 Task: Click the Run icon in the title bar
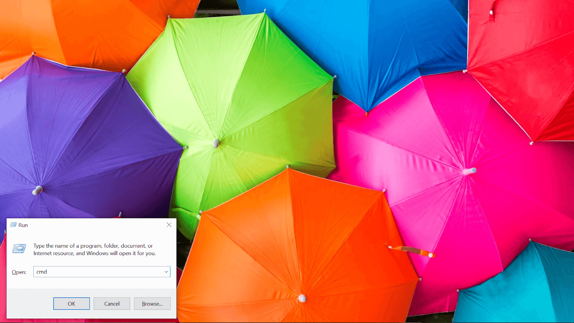[13, 225]
